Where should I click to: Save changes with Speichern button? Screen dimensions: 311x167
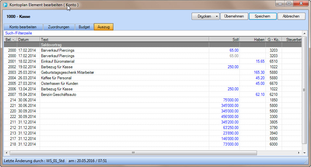[x=263, y=16]
